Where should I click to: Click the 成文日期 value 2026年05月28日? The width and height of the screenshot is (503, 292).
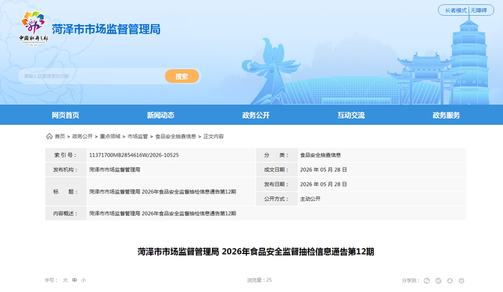pos(323,170)
